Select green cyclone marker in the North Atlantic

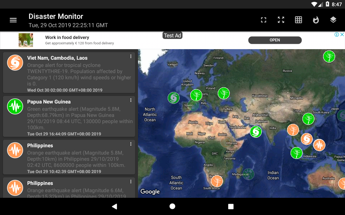point(174,98)
